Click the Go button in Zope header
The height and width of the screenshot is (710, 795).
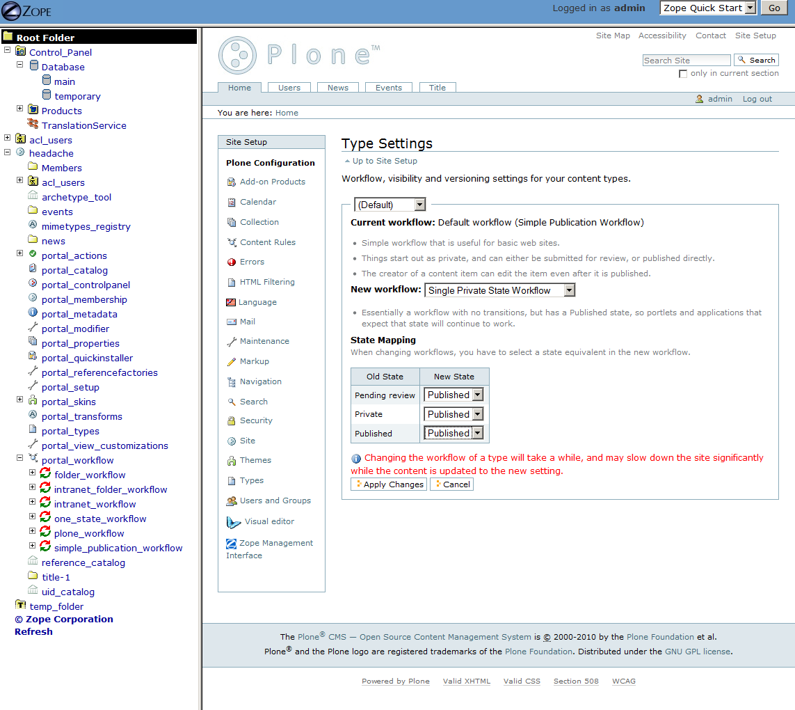pyautogui.click(x=774, y=8)
